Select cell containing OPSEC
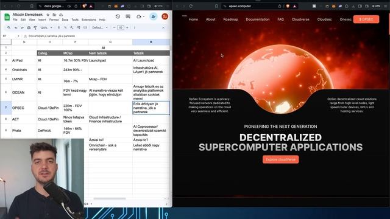The width and height of the screenshot is (390, 219). pyautogui.click(x=24, y=108)
